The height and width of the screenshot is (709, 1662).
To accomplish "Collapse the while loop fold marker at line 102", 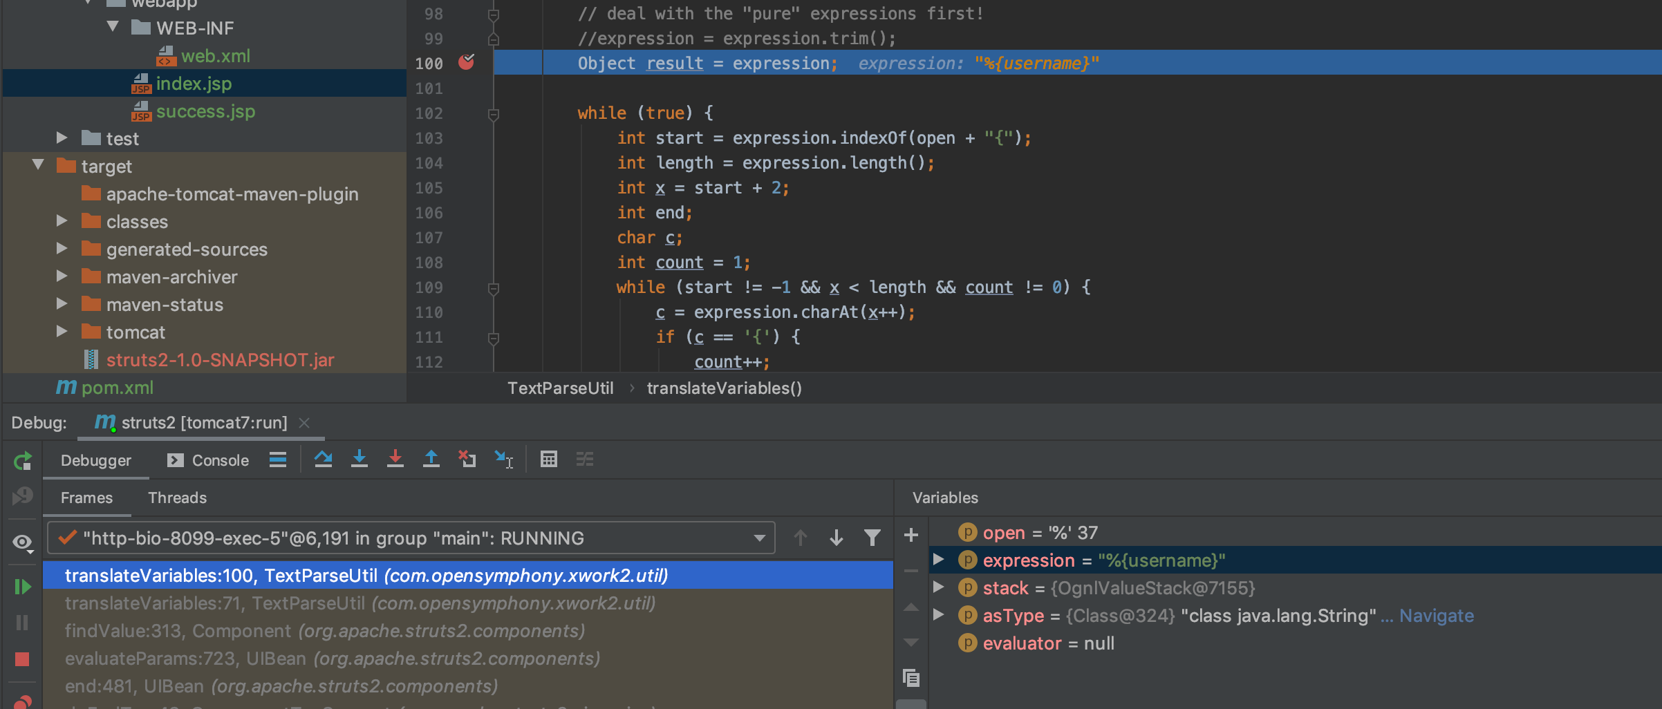I will [x=494, y=114].
